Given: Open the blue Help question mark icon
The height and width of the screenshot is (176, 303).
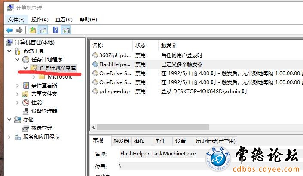Looking at the screenshot, I should click(x=55, y=30).
